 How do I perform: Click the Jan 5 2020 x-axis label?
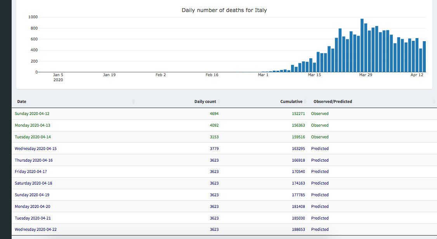pos(58,77)
